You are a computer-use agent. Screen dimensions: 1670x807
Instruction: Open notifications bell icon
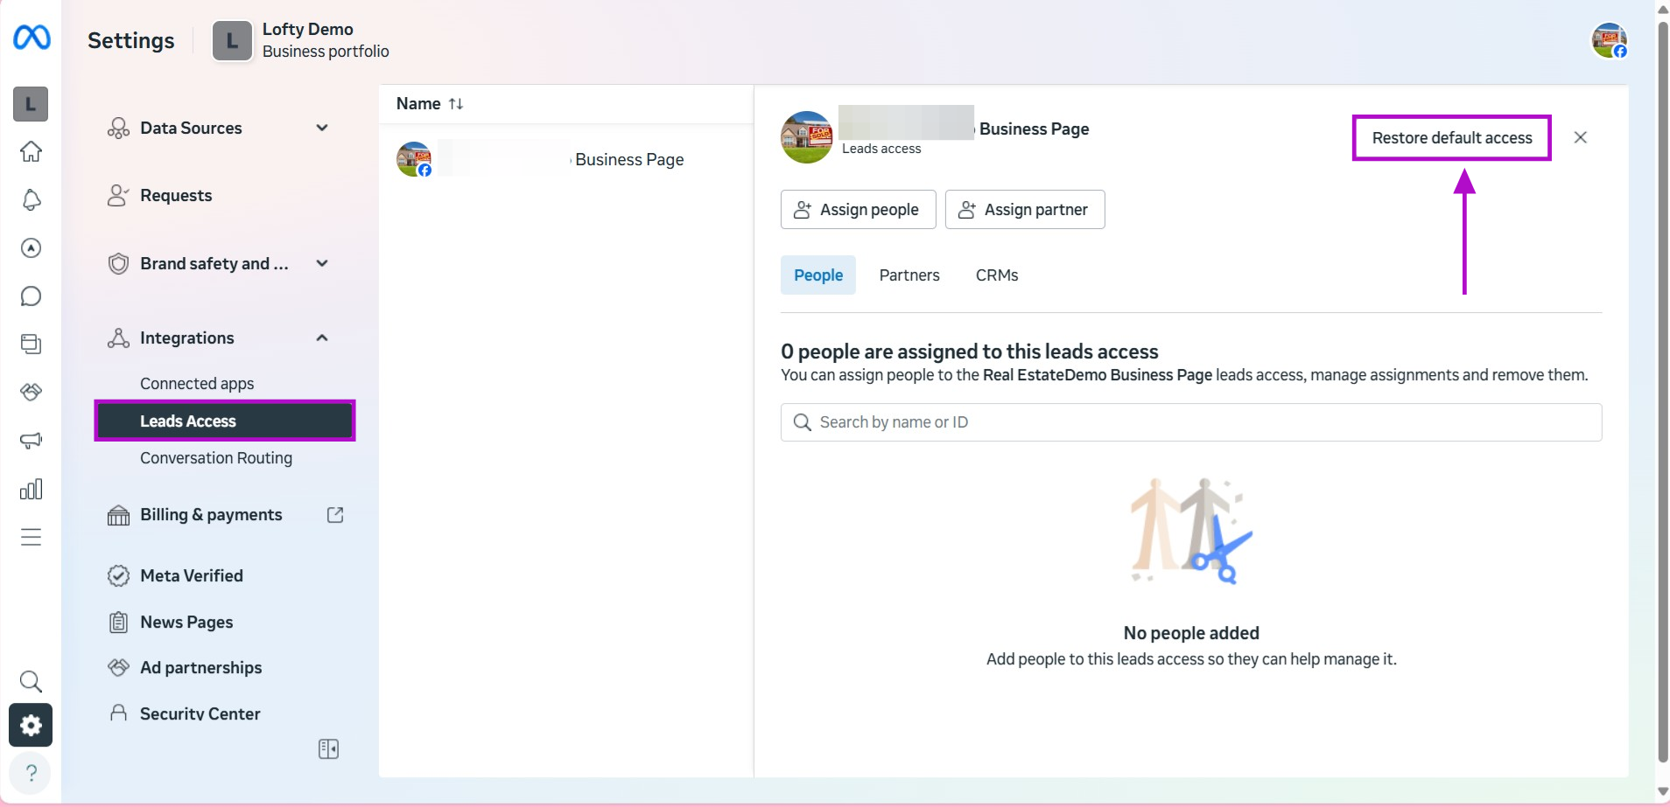32,200
